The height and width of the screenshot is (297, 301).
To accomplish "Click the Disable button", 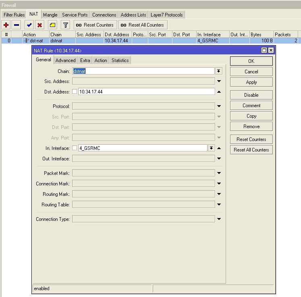I will click(251, 95).
